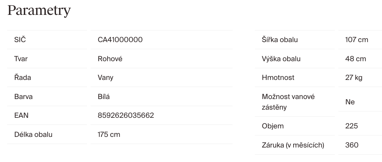Image resolution: width=382 pixels, height=162 pixels.
Task: Click the Hmotnost label
Action: [x=278, y=77]
